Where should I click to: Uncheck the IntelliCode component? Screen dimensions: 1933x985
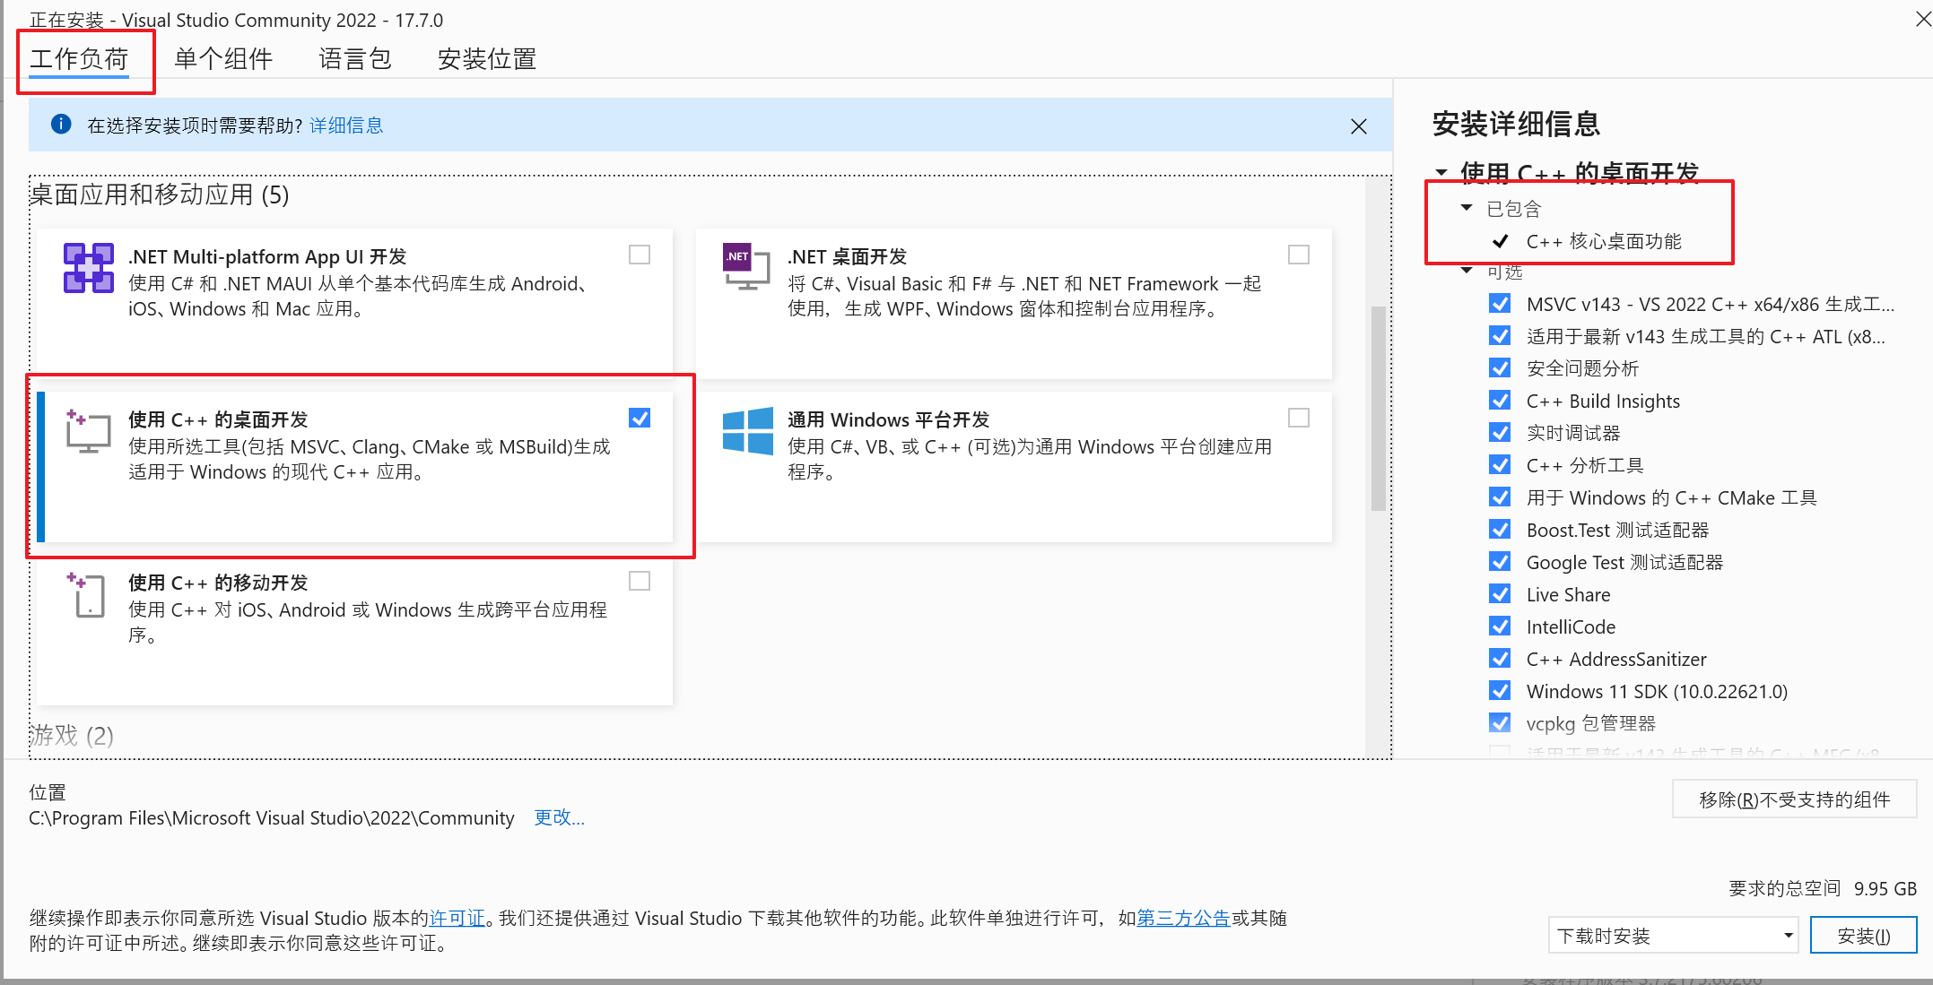1500,626
